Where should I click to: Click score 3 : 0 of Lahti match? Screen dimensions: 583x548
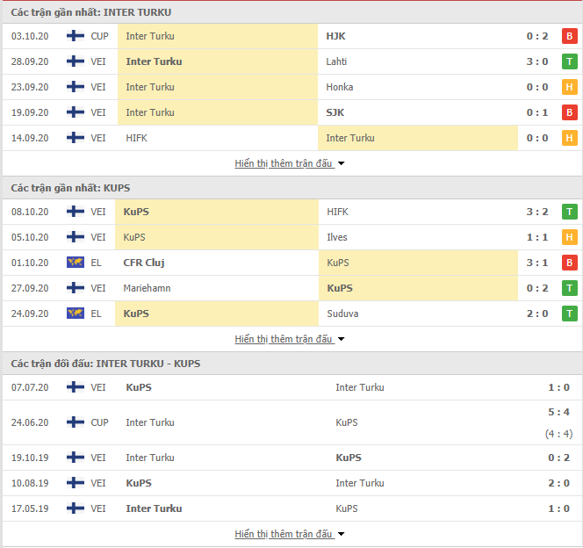(537, 61)
